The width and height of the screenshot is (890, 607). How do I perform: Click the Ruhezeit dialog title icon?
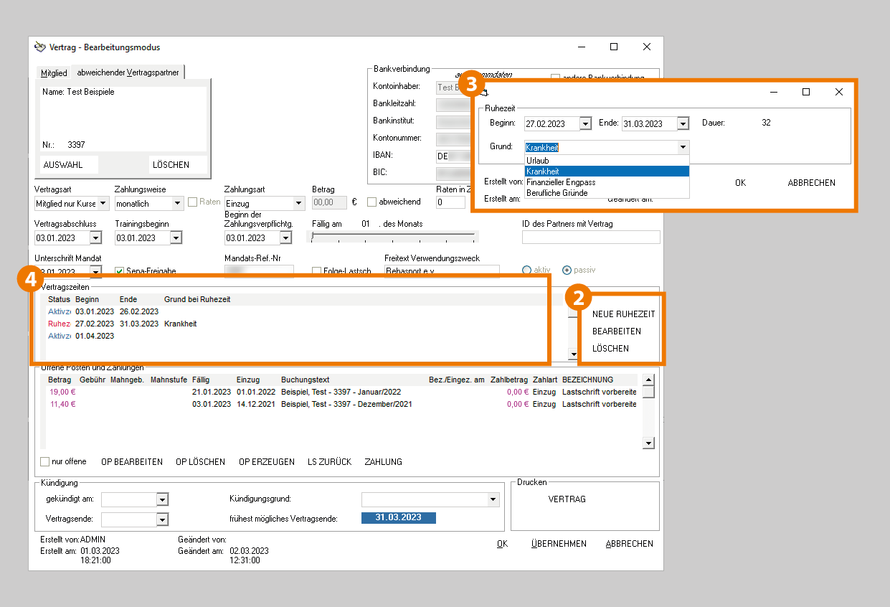coord(485,92)
